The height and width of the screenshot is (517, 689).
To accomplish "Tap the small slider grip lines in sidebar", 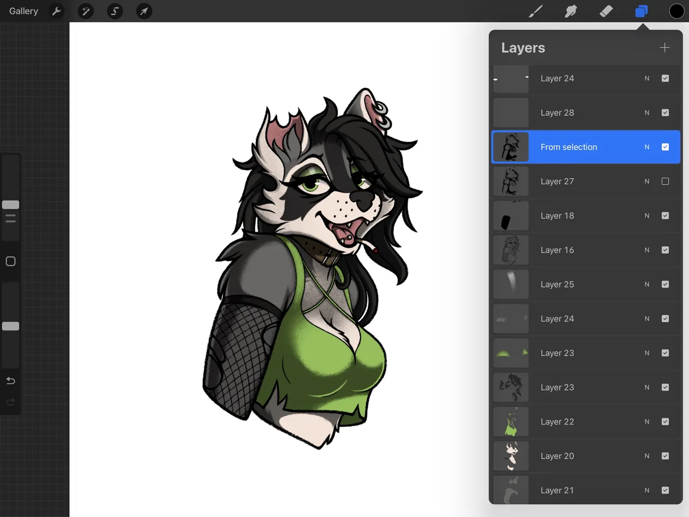I will pyautogui.click(x=10, y=218).
